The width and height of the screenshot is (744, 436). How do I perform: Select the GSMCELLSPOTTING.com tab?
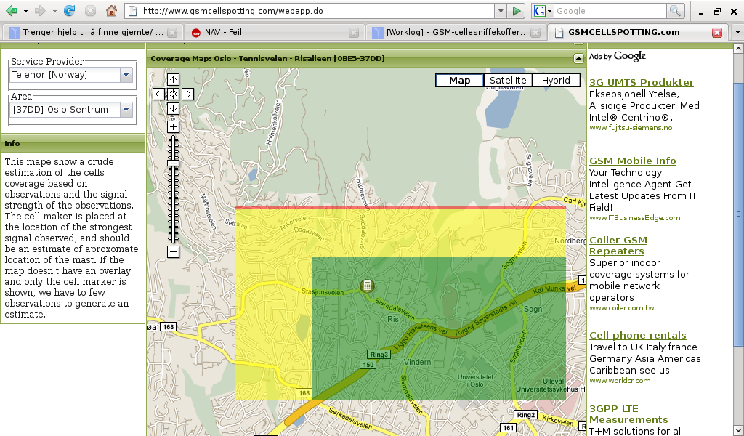tap(638, 32)
